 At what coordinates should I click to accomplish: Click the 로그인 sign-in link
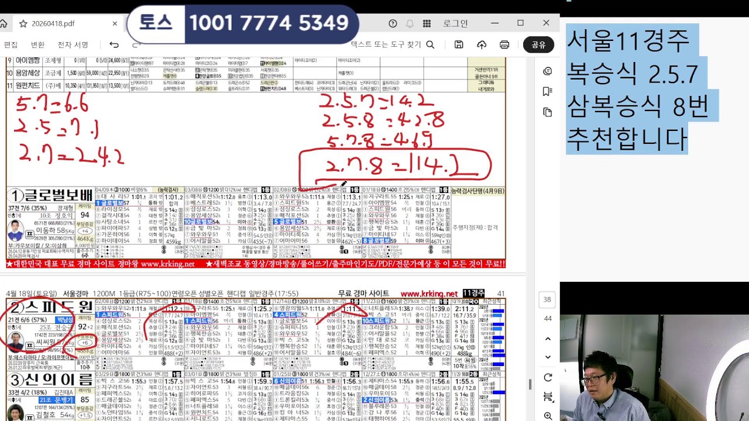[x=455, y=23]
